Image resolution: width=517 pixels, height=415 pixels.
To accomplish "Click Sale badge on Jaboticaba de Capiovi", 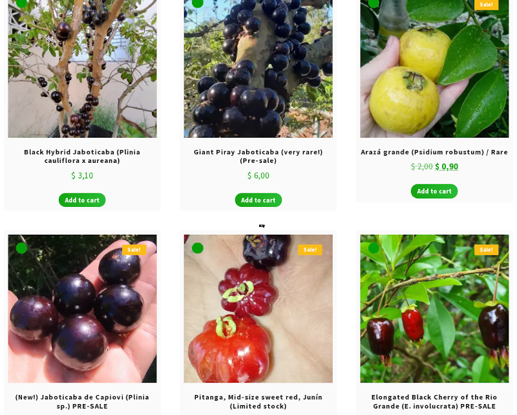I will tap(134, 250).
